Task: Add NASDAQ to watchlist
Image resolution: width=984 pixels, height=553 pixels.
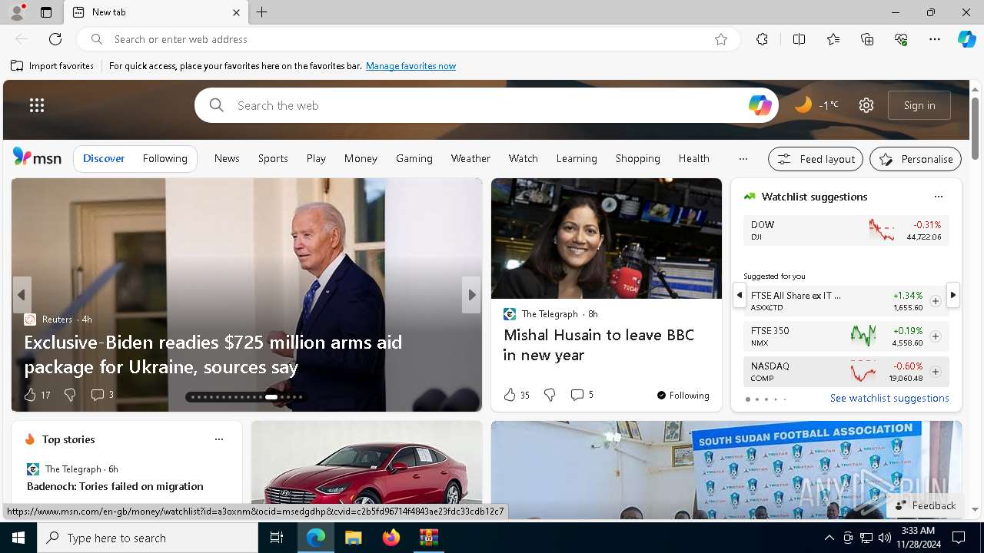Action: 935,372
